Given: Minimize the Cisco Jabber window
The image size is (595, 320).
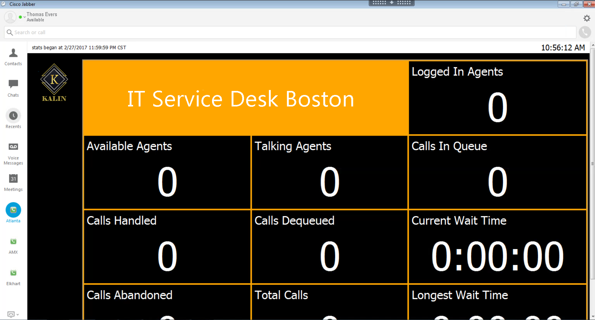Looking at the screenshot, I should [564, 4].
